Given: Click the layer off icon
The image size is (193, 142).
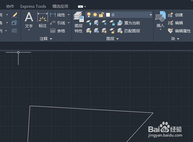Looking at the screenshot, I should coord(89,23).
